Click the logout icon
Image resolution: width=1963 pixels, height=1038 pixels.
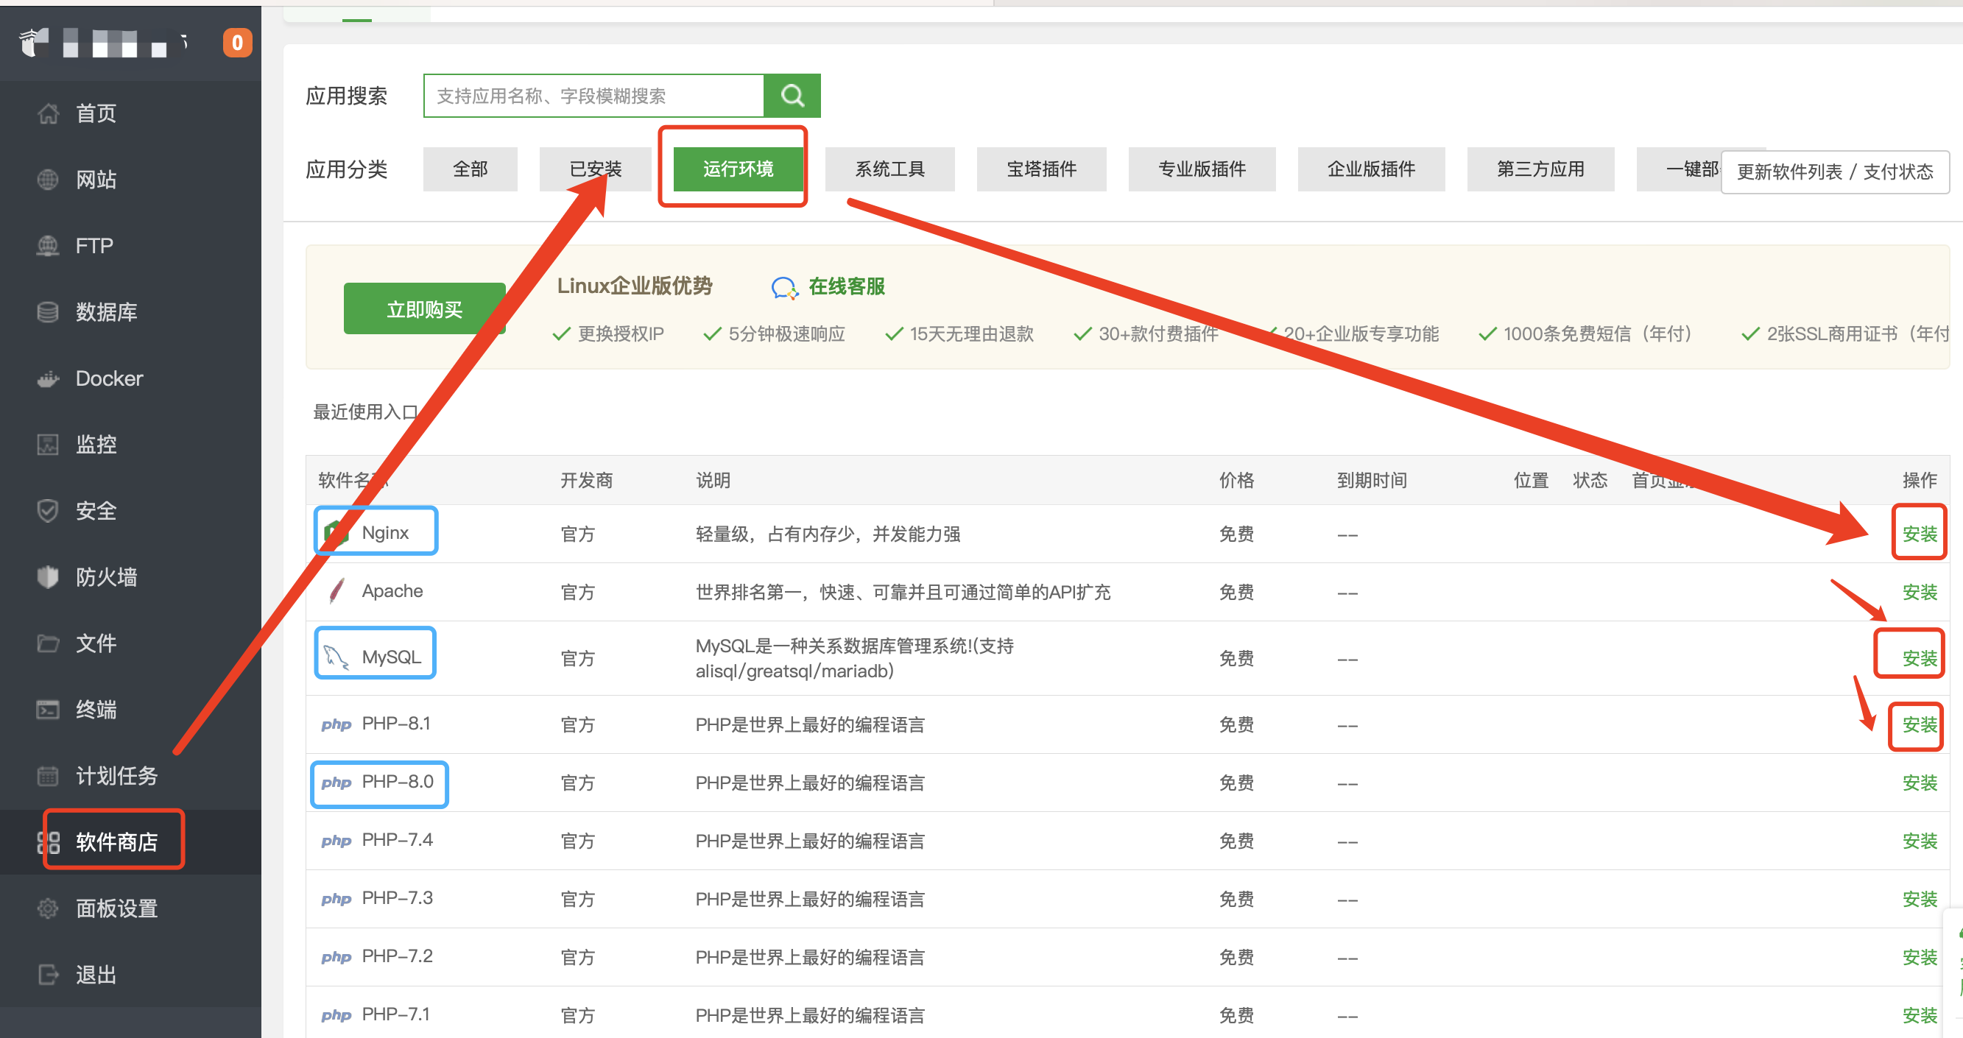[x=48, y=974]
